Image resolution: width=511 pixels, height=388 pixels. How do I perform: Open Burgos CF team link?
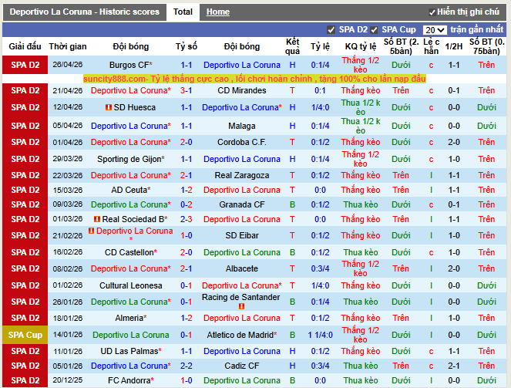pyautogui.click(x=129, y=65)
